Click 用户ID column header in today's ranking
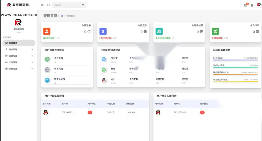Image resolution: width=262 pixels, height=141 pixels. [65, 104]
